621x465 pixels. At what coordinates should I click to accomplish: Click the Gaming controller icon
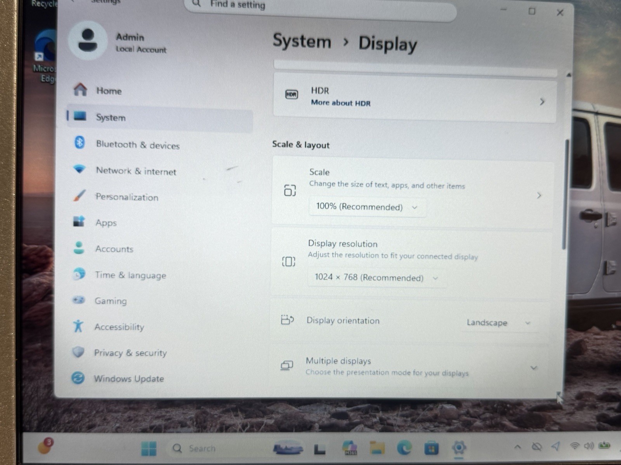[x=78, y=300]
